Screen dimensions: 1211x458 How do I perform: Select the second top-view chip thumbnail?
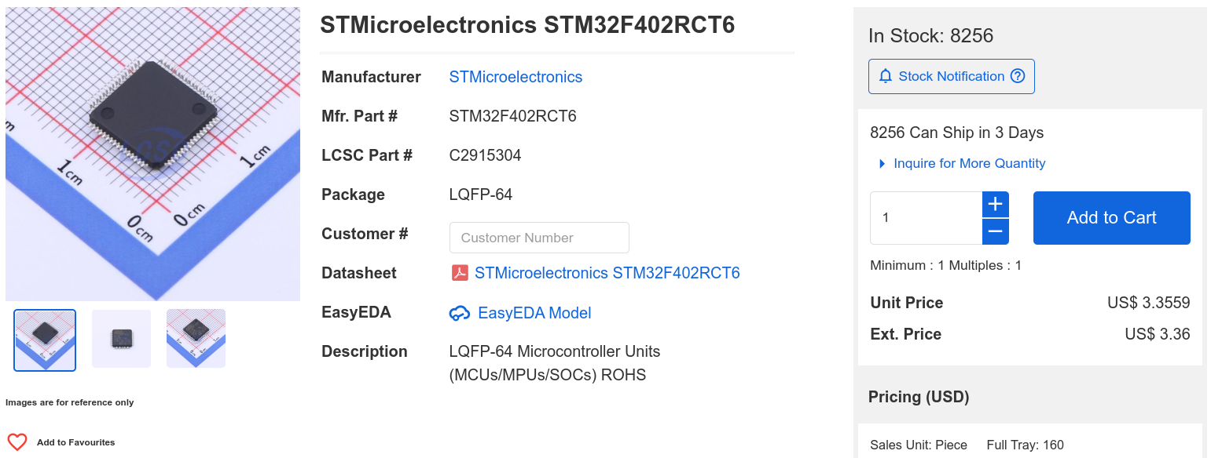(121, 339)
